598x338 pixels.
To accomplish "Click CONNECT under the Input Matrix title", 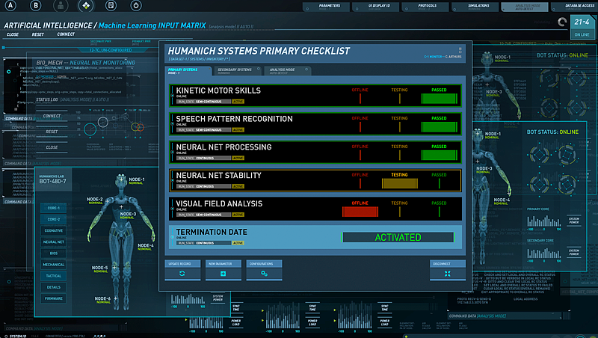I will pos(66,34).
